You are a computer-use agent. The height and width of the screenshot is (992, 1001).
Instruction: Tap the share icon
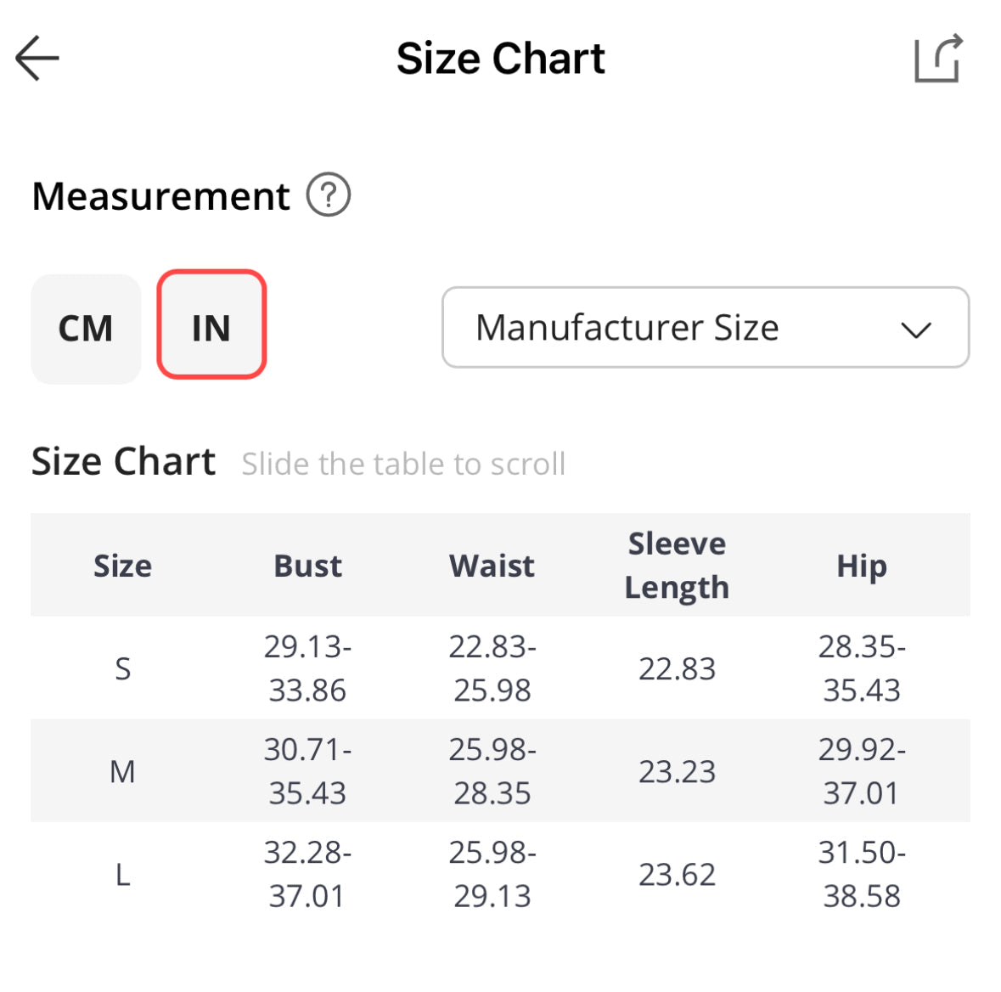click(938, 59)
